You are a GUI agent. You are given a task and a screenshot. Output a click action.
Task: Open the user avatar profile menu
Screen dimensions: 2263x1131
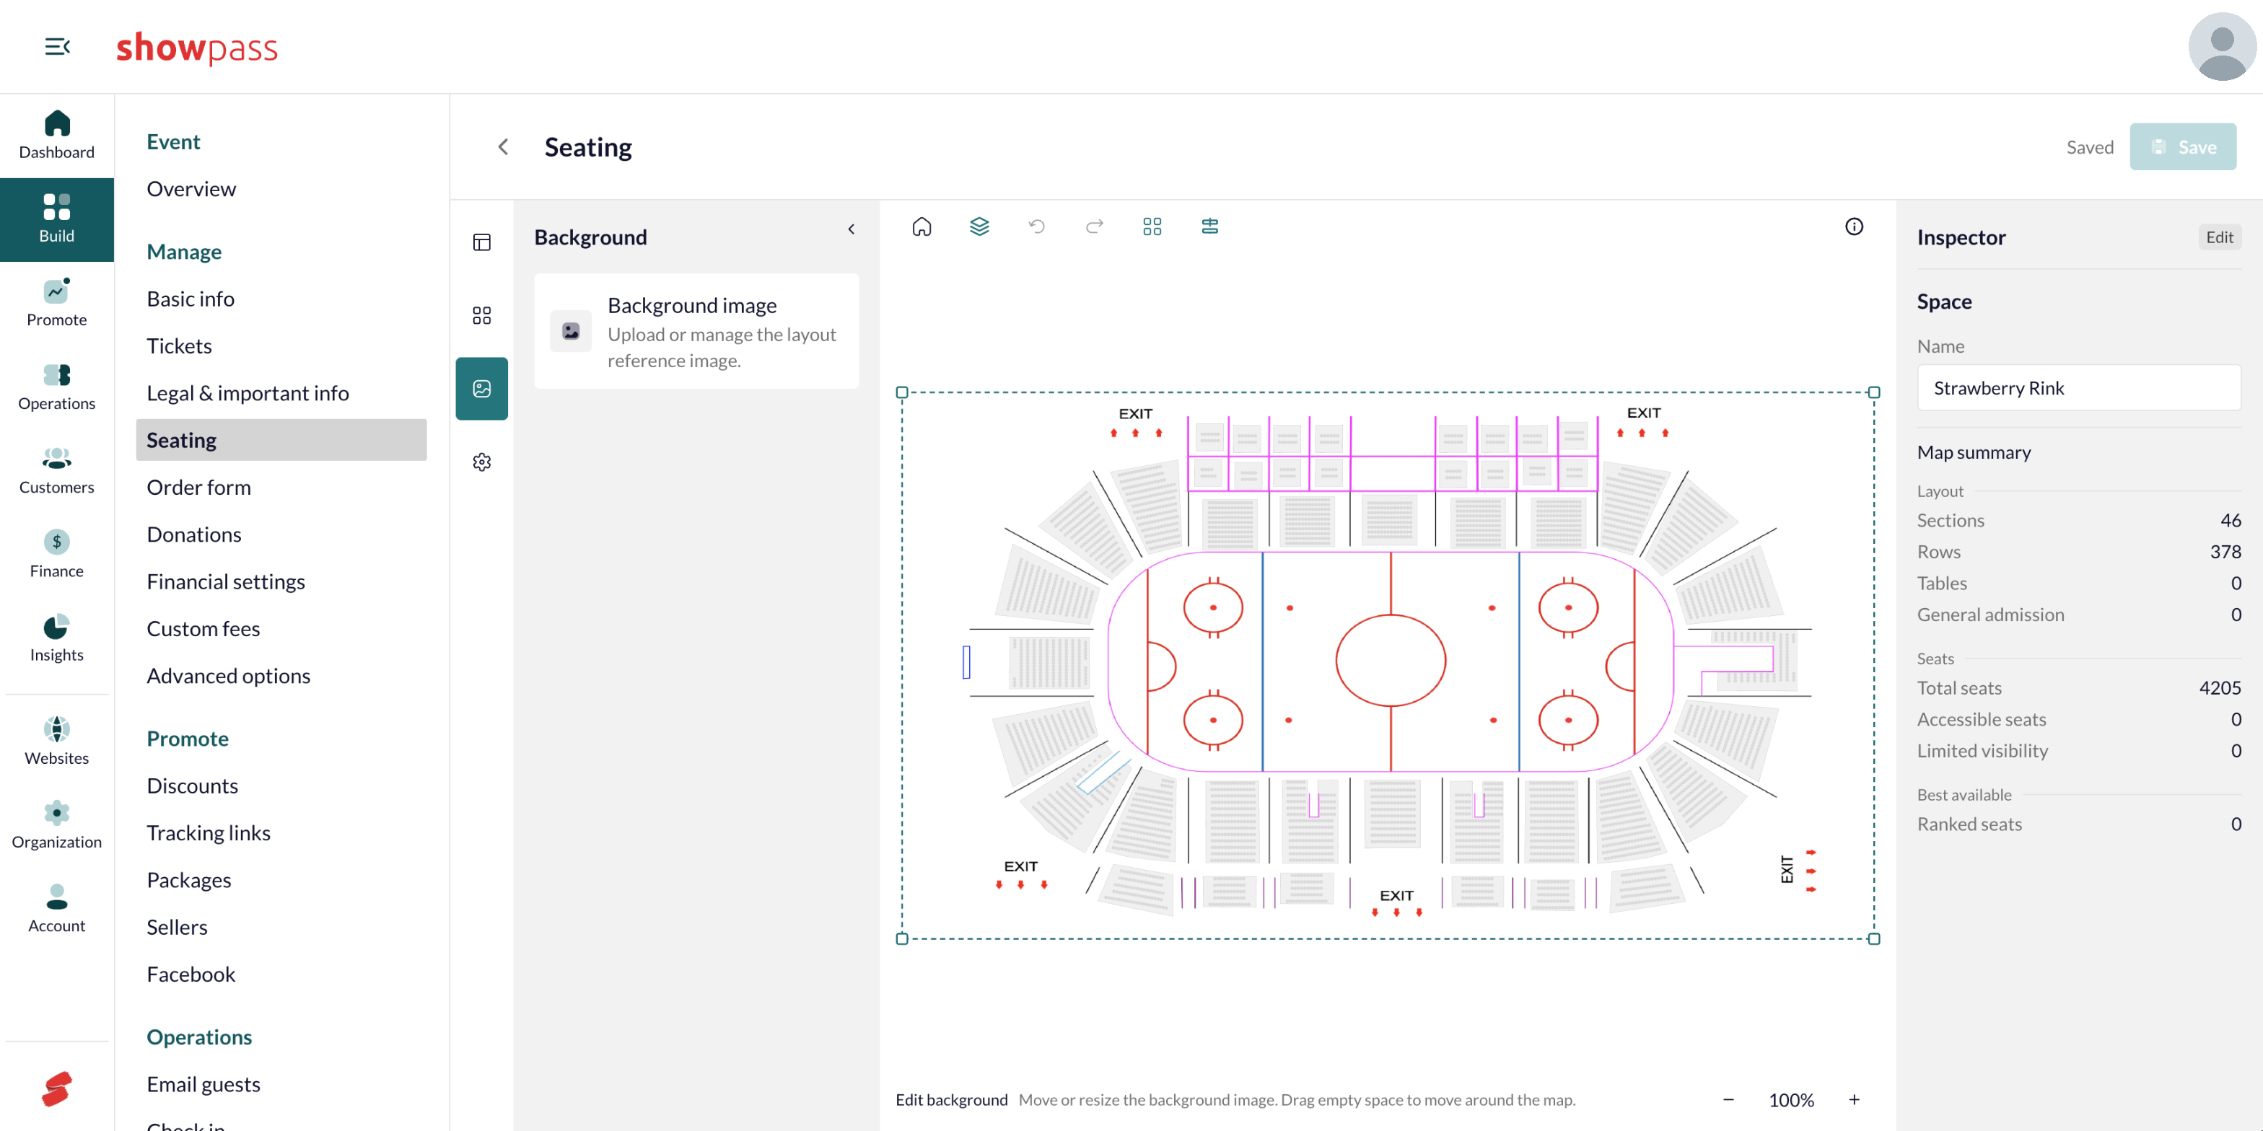[2222, 47]
